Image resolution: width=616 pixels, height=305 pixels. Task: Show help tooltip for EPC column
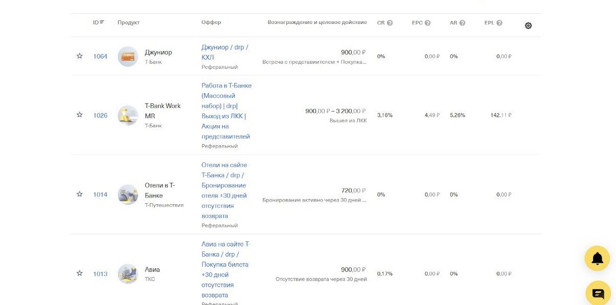(x=428, y=23)
